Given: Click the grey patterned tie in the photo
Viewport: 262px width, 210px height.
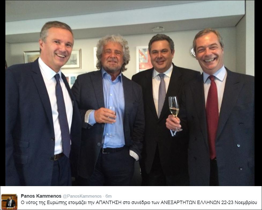Looking at the screenshot, I should click(x=162, y=95).
